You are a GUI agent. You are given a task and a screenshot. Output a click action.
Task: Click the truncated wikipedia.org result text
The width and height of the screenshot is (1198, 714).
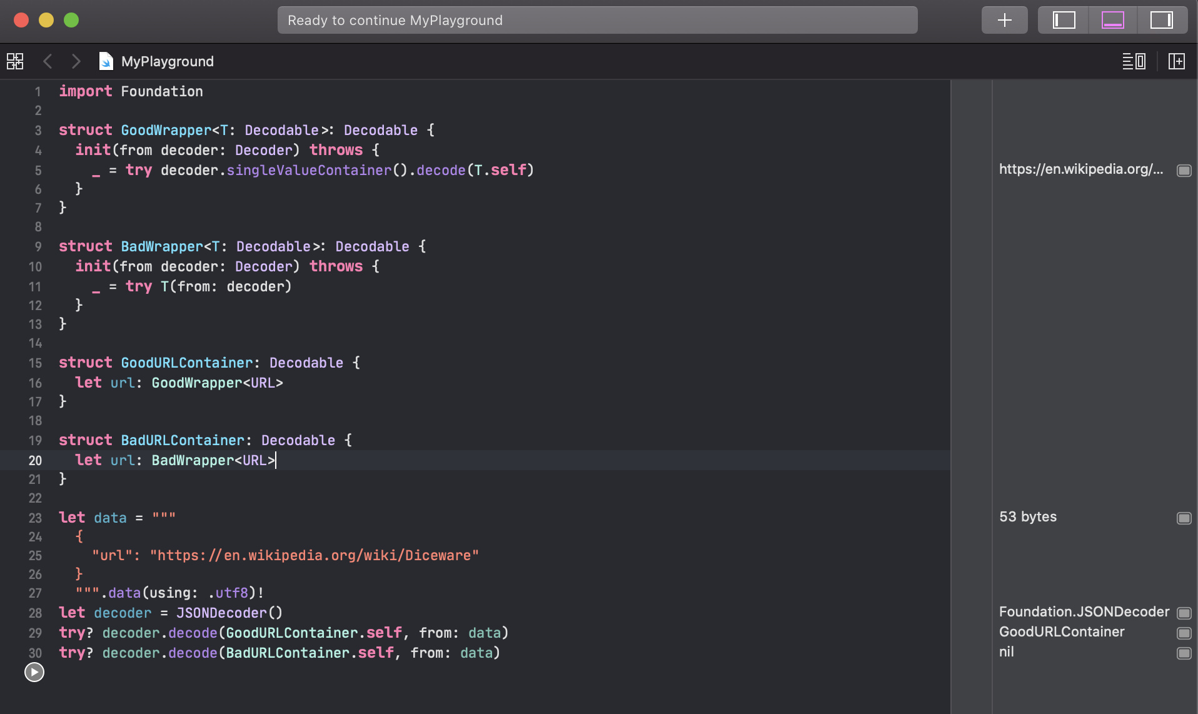(1081, 169)
